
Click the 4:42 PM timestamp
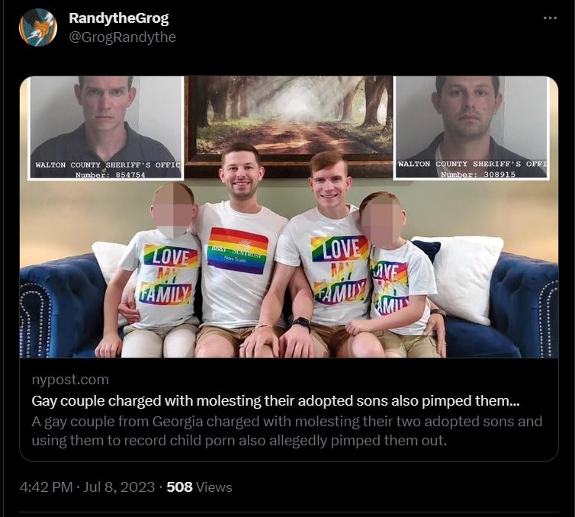47,487
